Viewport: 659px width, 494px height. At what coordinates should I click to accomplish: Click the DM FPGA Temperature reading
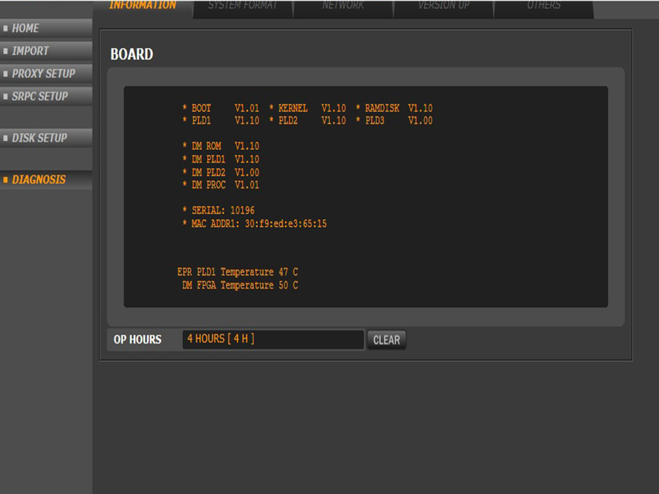point(239,285)
